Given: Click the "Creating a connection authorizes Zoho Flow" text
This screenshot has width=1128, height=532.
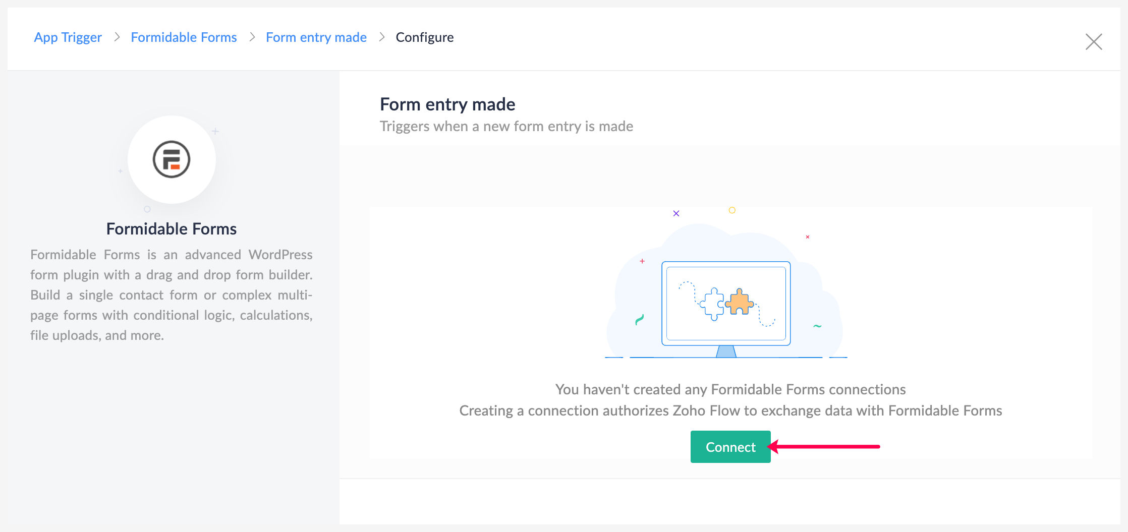Looking at the screenshot, I should 730,410.
